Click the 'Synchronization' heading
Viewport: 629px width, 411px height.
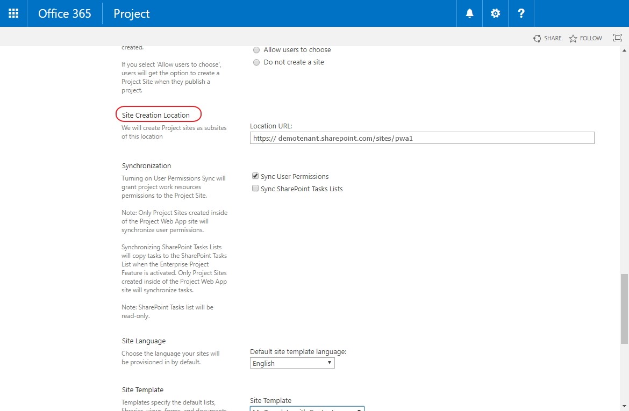146,165
